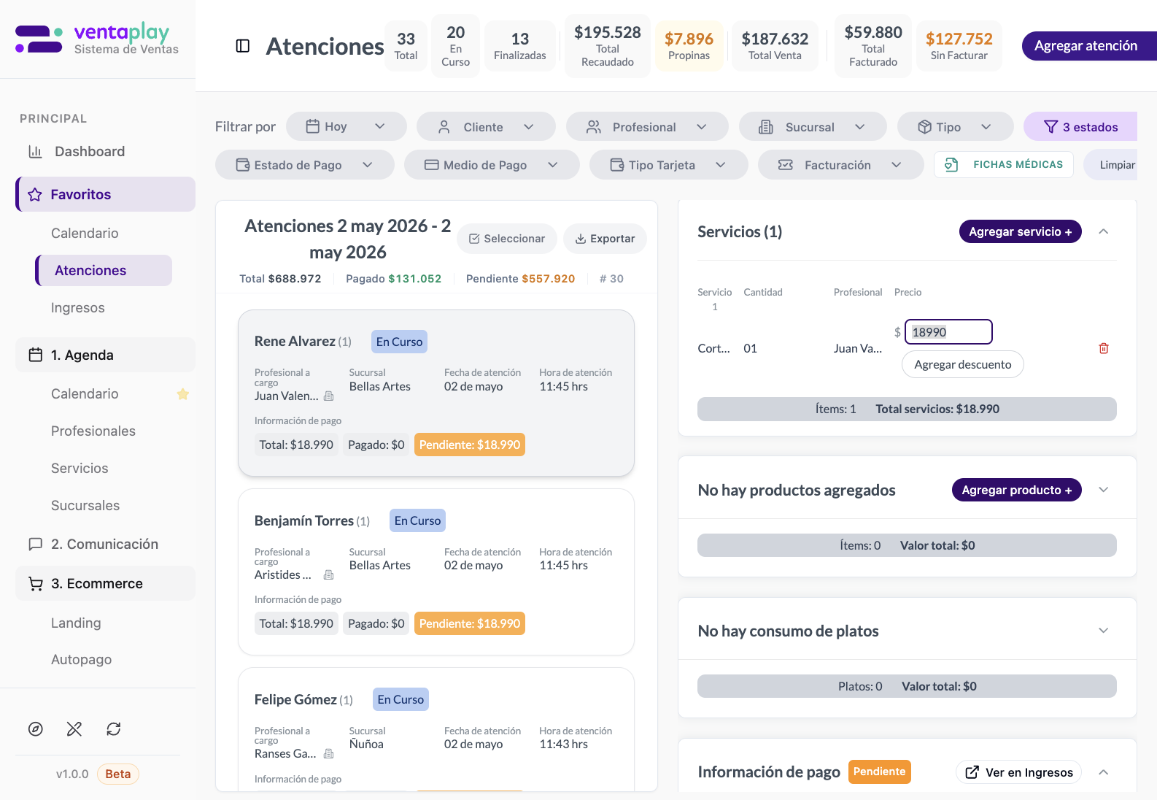Expand the No hay consumo de platos panel
1157x800 pixels.
(1104, 631)
